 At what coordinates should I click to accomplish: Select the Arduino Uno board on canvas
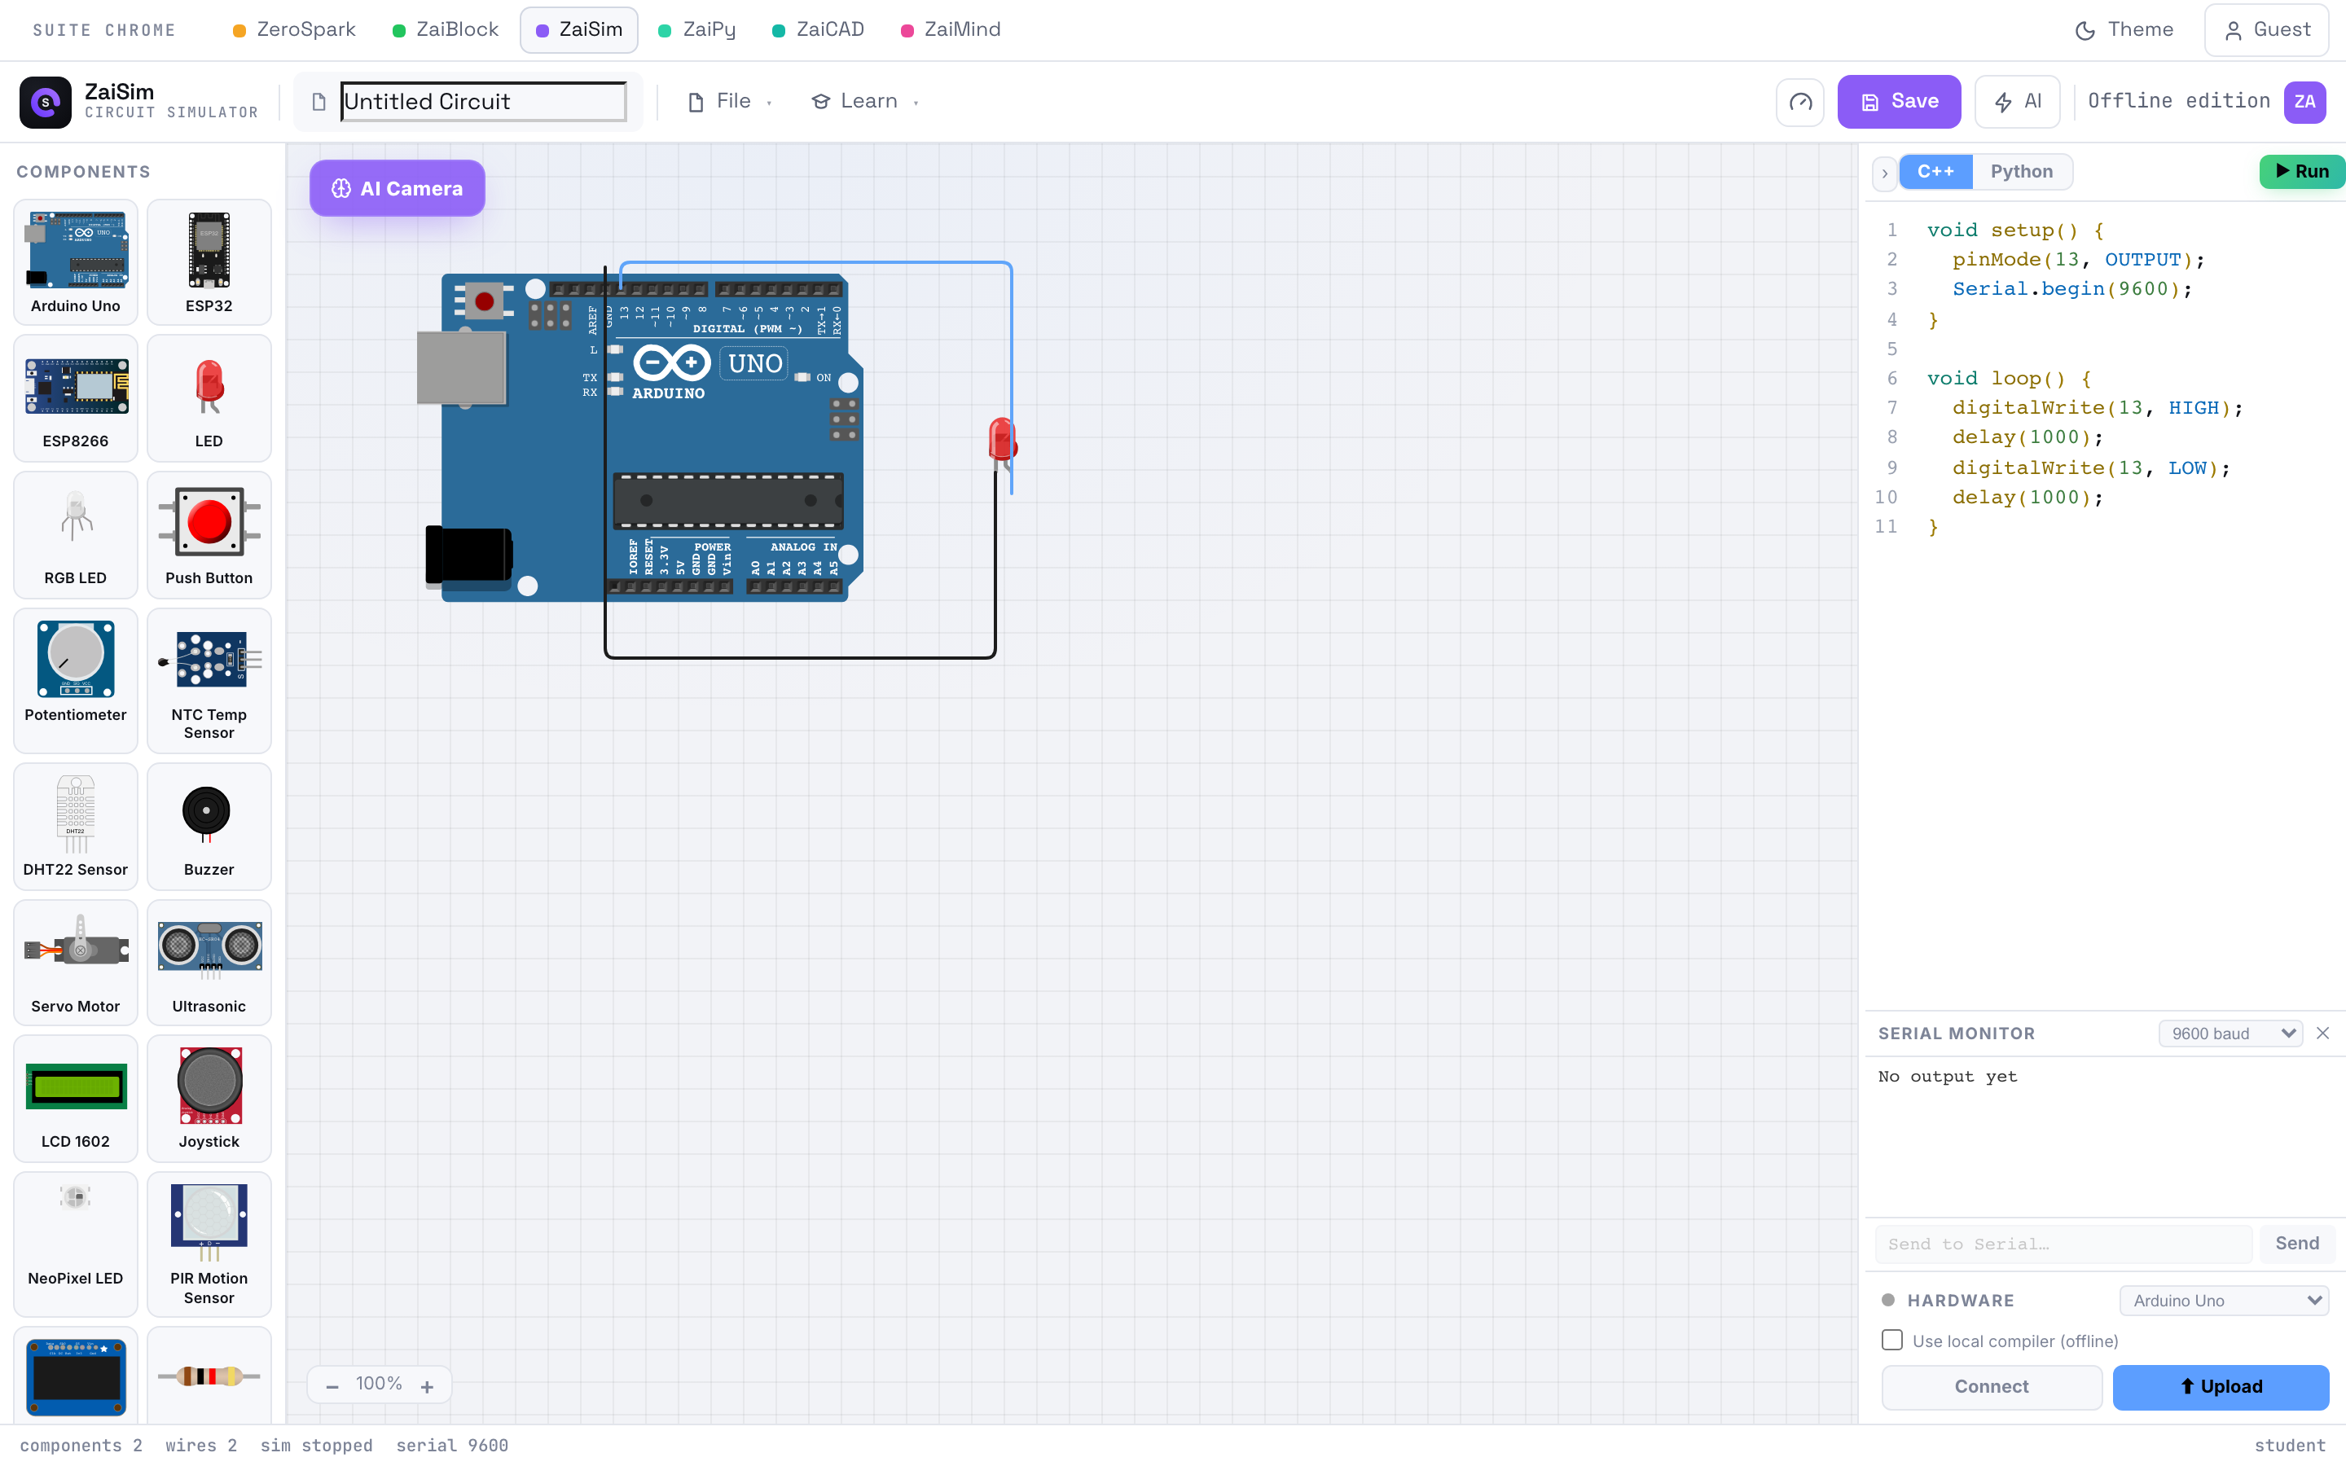[639, 437]
